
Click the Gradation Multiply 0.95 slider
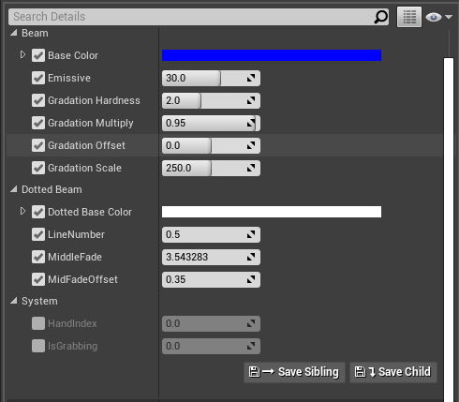click(x=211, y=123)
